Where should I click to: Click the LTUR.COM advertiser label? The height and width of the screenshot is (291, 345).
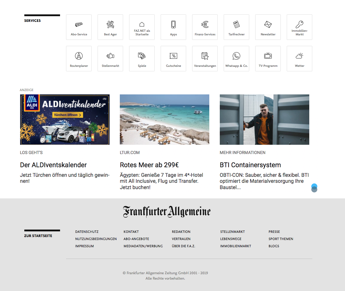130,153
